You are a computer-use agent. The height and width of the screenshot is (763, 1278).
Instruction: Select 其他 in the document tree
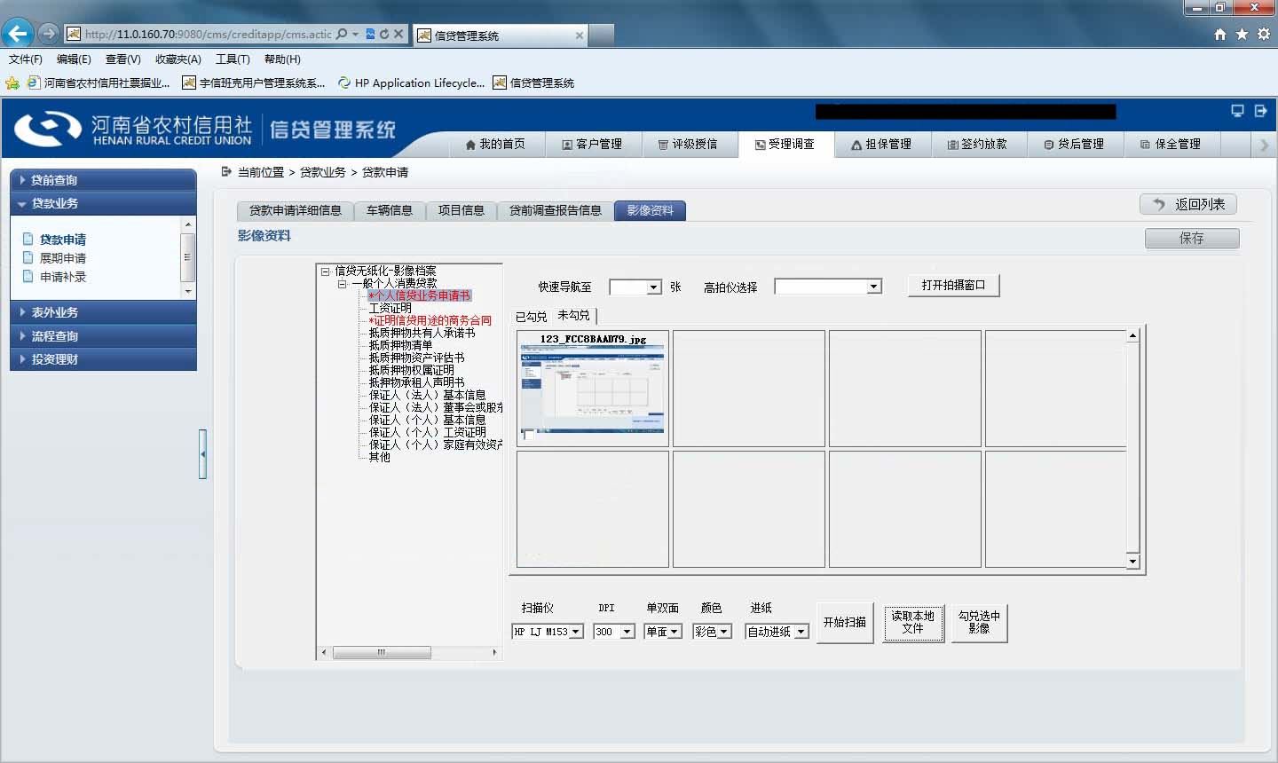[x=379, y=457]
